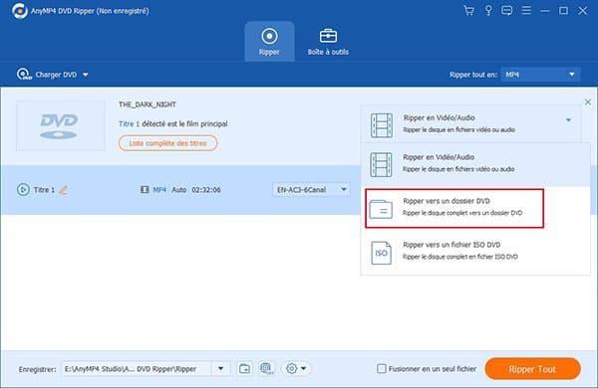Open the Ripper tout en MP4 dropdown
The width and height of the screenshot is (598, 388).
[x=540, y=75]
